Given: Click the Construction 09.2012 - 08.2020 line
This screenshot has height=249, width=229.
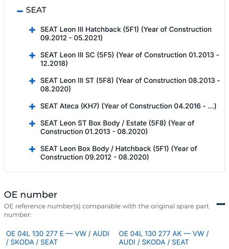Looking at the screenshot, I should 94,157.
